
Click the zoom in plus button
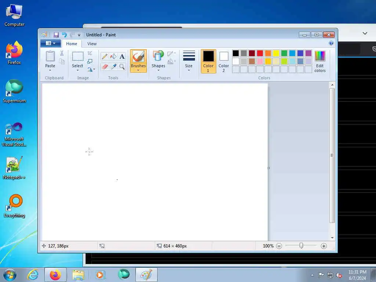coord(324,246)
